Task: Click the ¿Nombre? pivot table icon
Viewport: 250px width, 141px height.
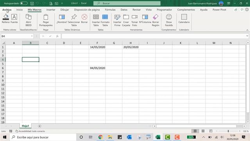Action: (62, 17)
